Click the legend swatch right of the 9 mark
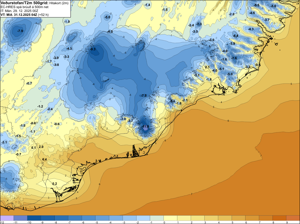Image resolution: width=300 pixels, height=224 pixels. click(293, 218)
